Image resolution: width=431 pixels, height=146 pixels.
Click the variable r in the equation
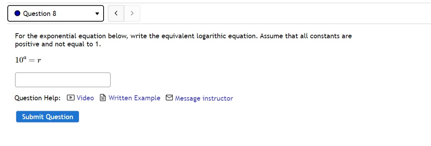39,61
